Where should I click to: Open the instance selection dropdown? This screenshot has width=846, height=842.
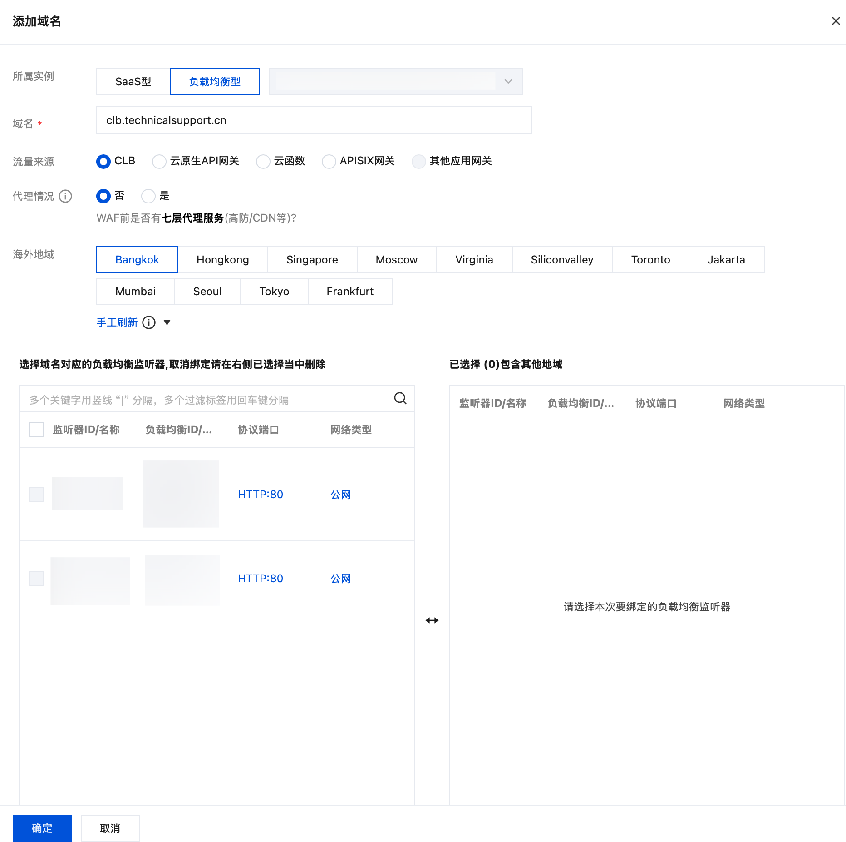[x=396, y=82]
